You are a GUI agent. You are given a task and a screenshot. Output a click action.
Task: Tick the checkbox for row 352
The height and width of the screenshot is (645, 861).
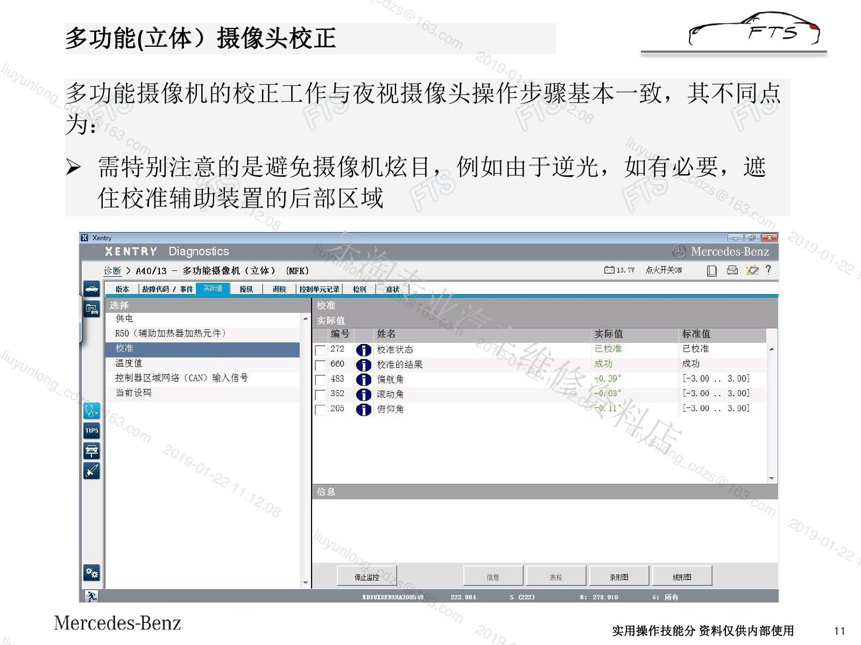pos(320,395)
